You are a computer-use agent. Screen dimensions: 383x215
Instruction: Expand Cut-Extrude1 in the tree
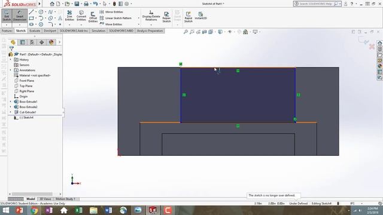tap(11, 112)
